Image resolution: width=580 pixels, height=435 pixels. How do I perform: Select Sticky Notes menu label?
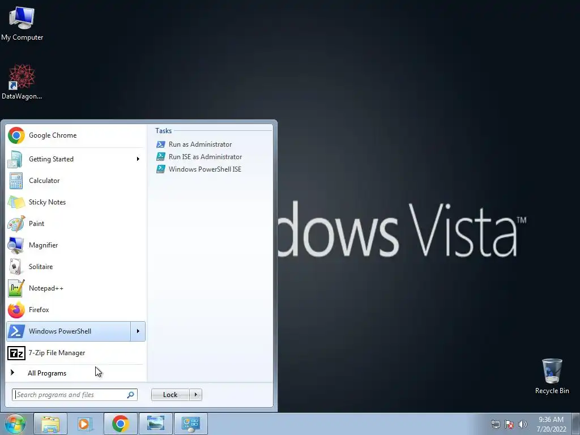[48, 202]
